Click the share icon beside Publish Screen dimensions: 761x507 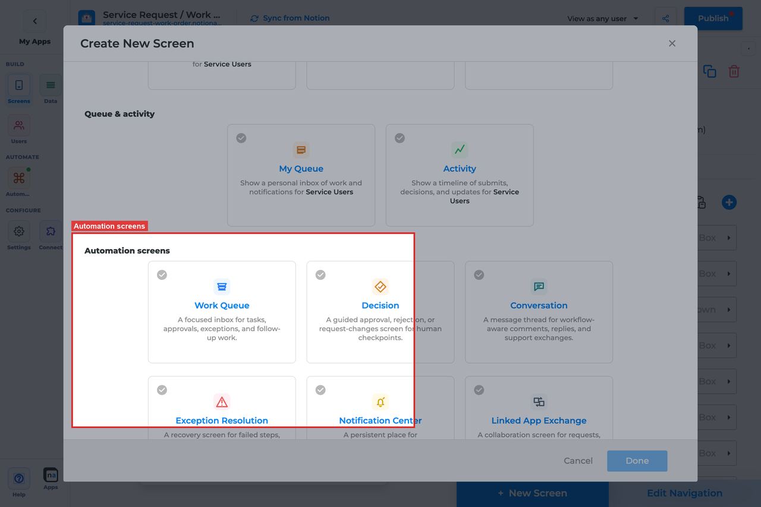[665, 18]
